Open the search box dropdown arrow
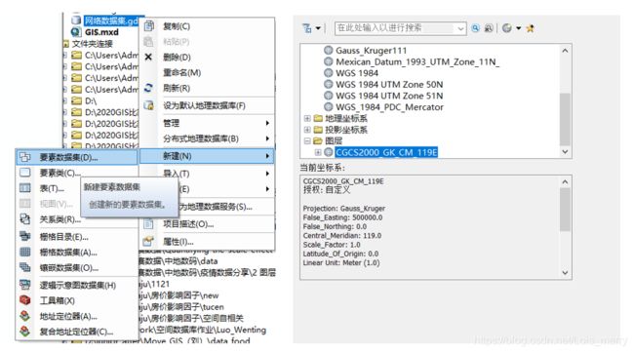Viewport: 634px width, 353px height. 460,28
